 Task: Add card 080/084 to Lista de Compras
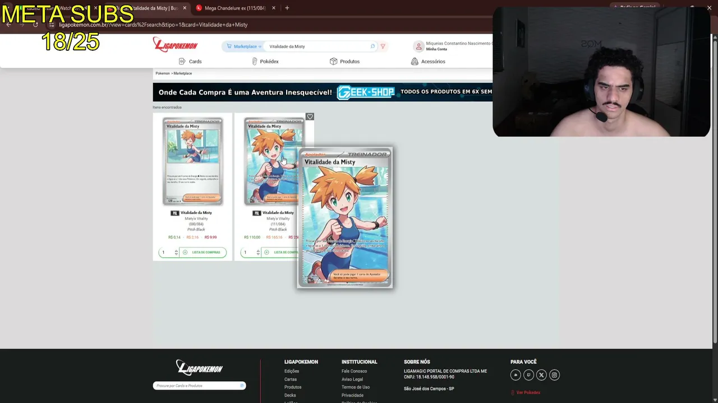(203, 252)
